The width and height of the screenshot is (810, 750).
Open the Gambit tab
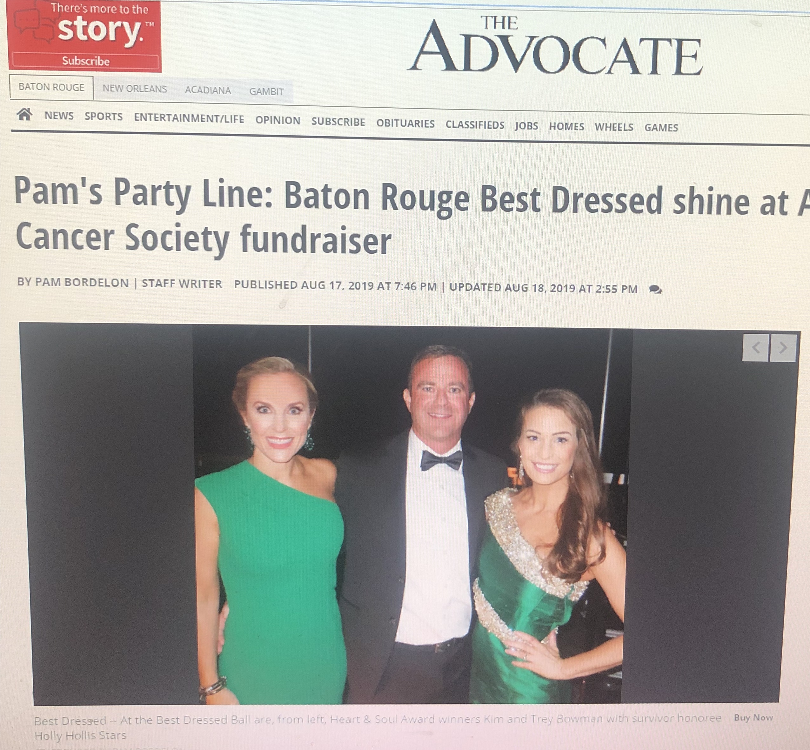click(266, 91)
